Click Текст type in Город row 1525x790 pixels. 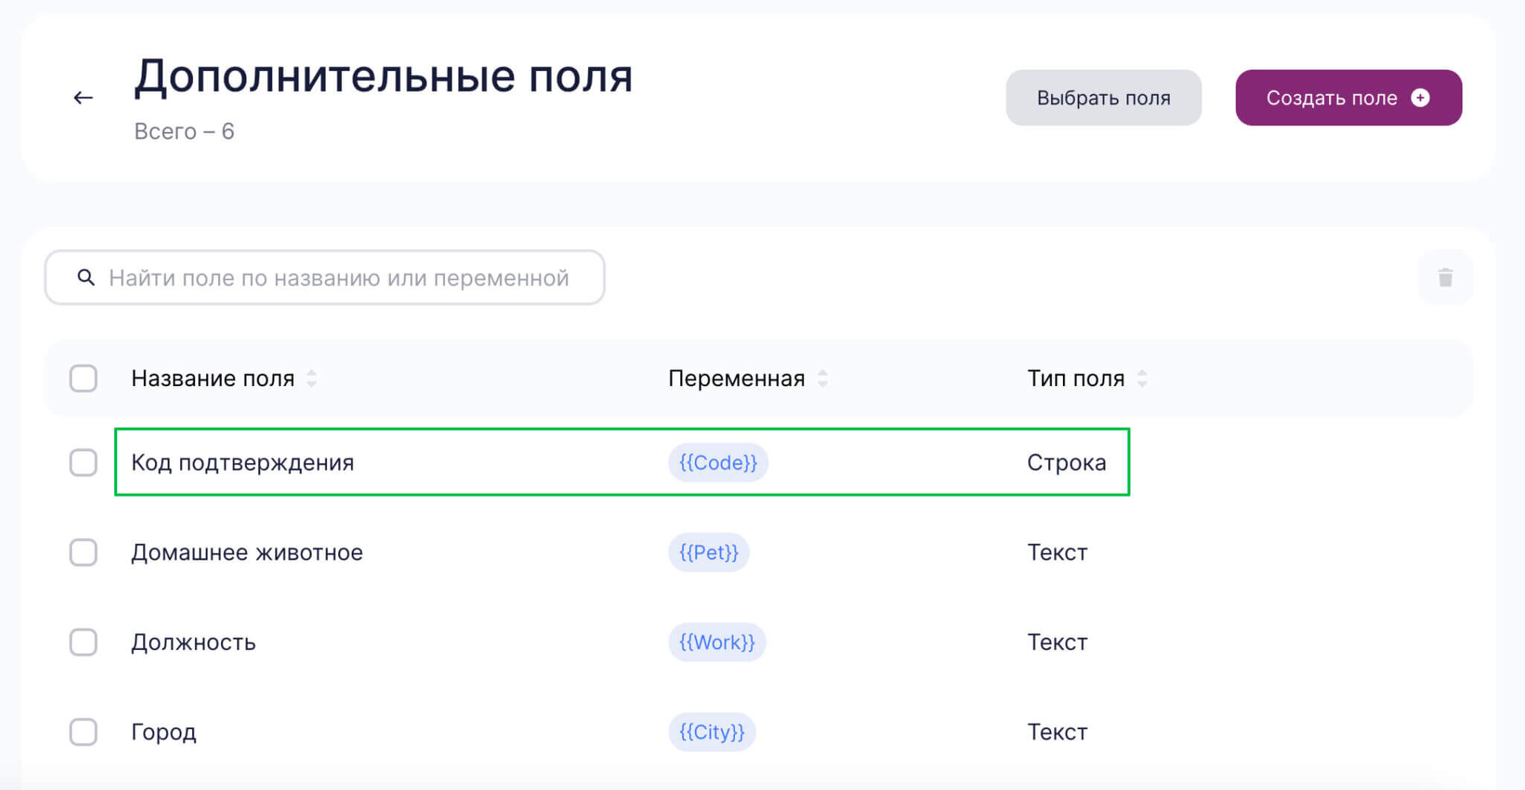(1057, 731)
